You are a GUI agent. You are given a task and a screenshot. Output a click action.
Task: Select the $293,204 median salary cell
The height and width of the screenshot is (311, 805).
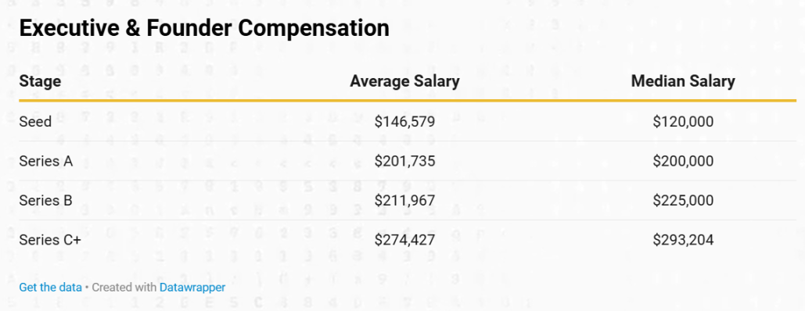(683, 240)
